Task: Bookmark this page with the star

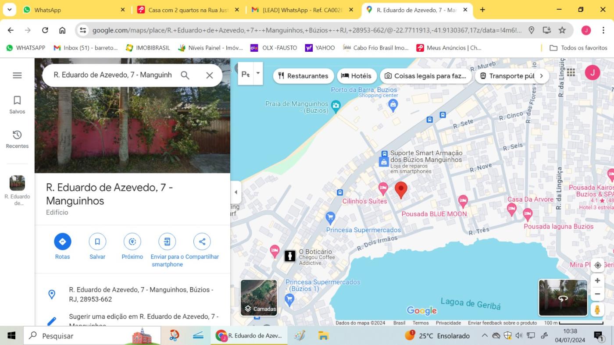Action: point(562,30)
